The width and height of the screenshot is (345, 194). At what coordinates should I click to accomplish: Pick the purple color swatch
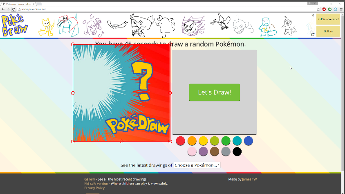pos(203,151)
